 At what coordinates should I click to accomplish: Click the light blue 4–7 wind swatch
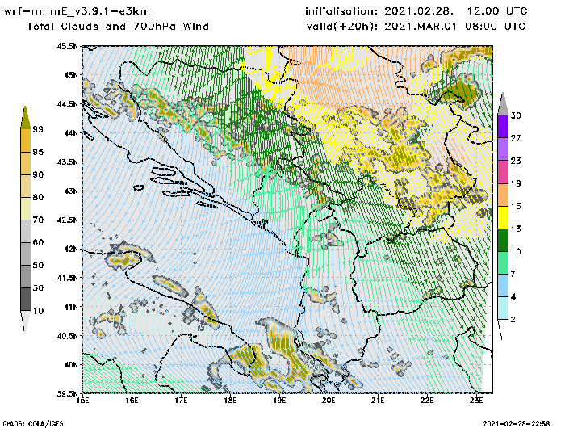point(502,286)
